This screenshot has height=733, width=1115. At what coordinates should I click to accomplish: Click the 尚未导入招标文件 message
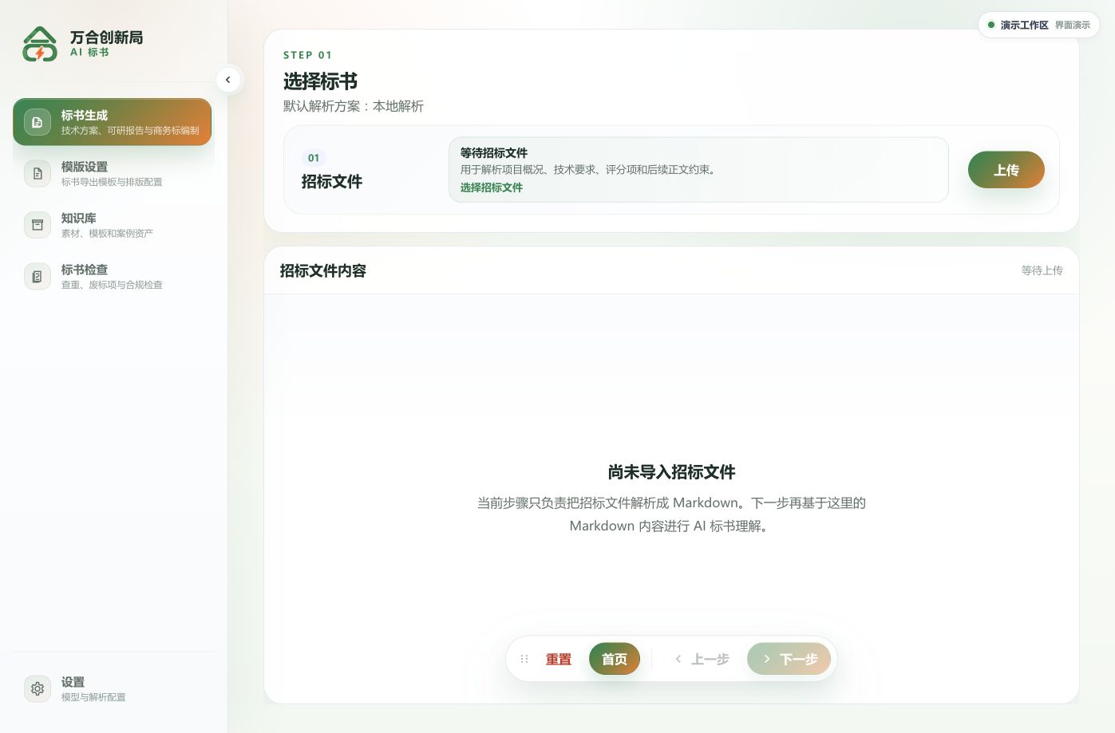coord(671,472)
